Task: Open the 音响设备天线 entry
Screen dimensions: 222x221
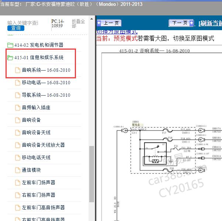Action: (36, 133)
